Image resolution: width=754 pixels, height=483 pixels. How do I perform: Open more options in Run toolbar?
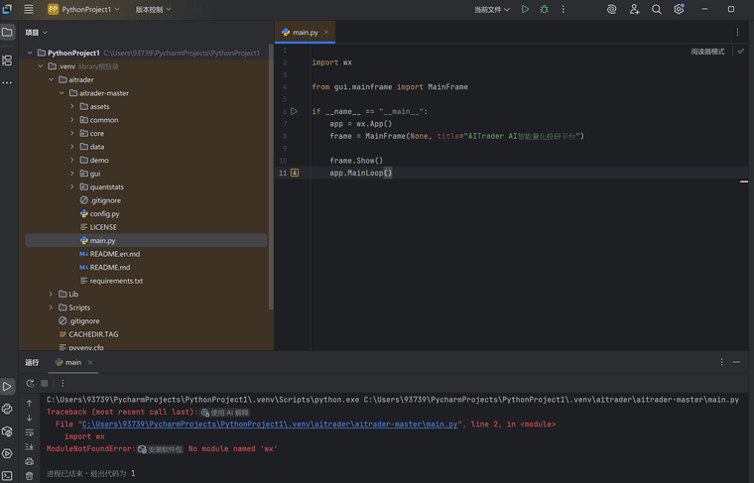click(x=63, y=383)
